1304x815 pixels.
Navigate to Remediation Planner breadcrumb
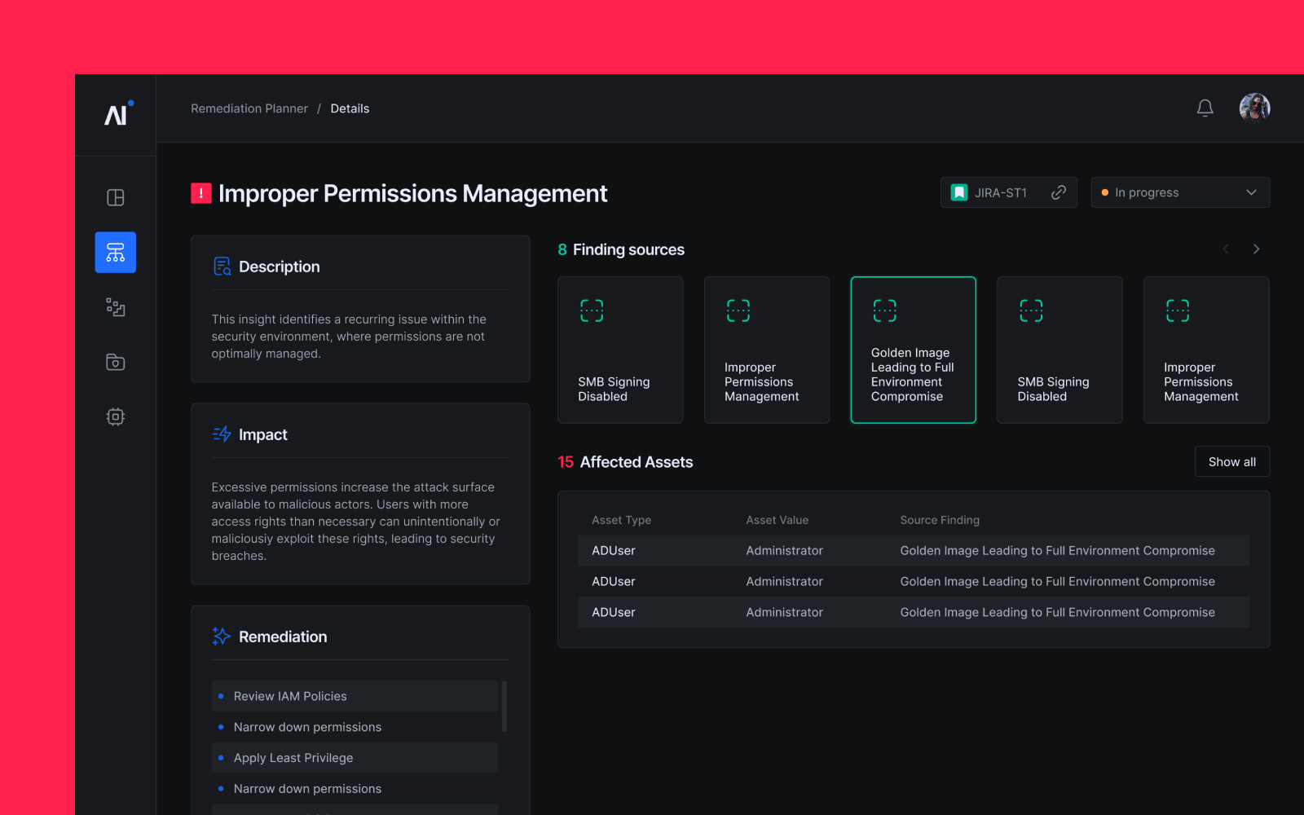pos(249,108)
